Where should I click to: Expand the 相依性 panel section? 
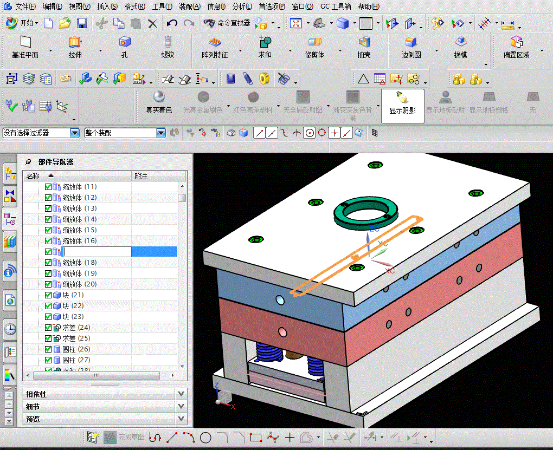(x=181, y=394)
